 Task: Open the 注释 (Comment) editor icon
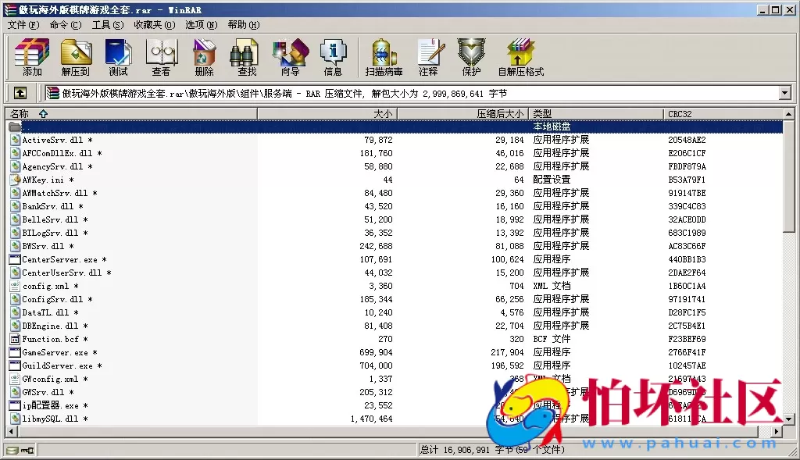430,56
